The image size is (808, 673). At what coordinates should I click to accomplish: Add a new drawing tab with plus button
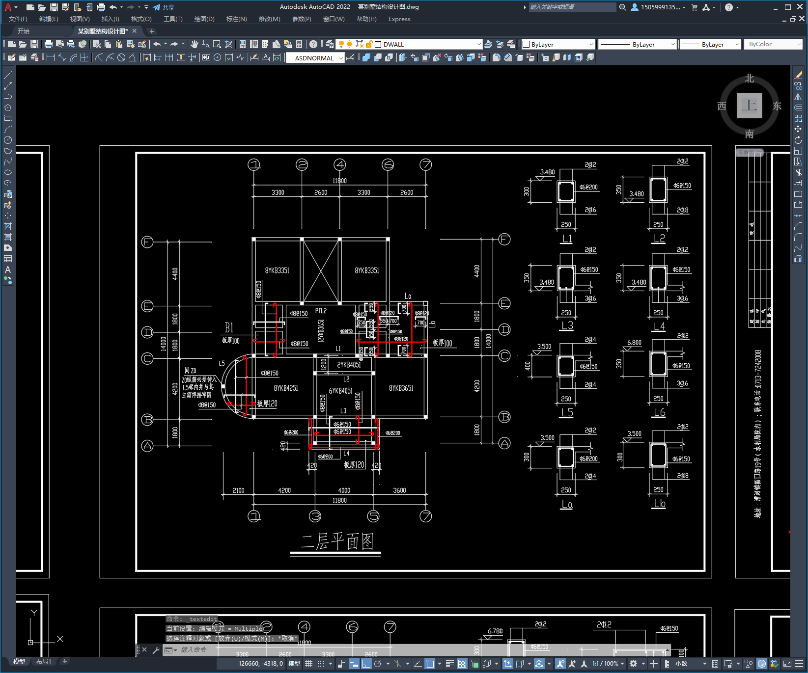pyautogui.click(x=152, y=31)
